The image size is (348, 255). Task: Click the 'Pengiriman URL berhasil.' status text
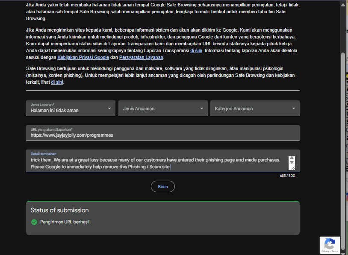[65, 222]
